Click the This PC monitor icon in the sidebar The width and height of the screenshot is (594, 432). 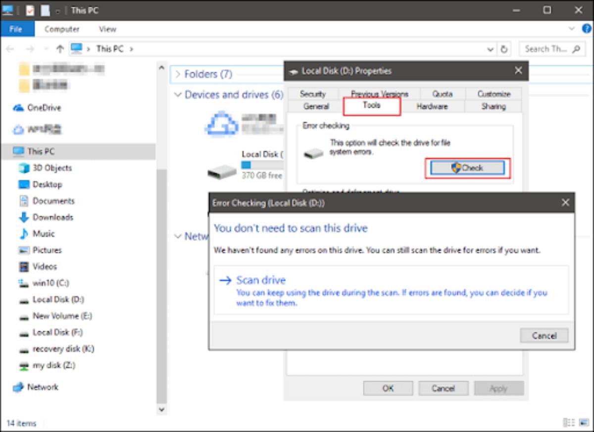point(18,151)
